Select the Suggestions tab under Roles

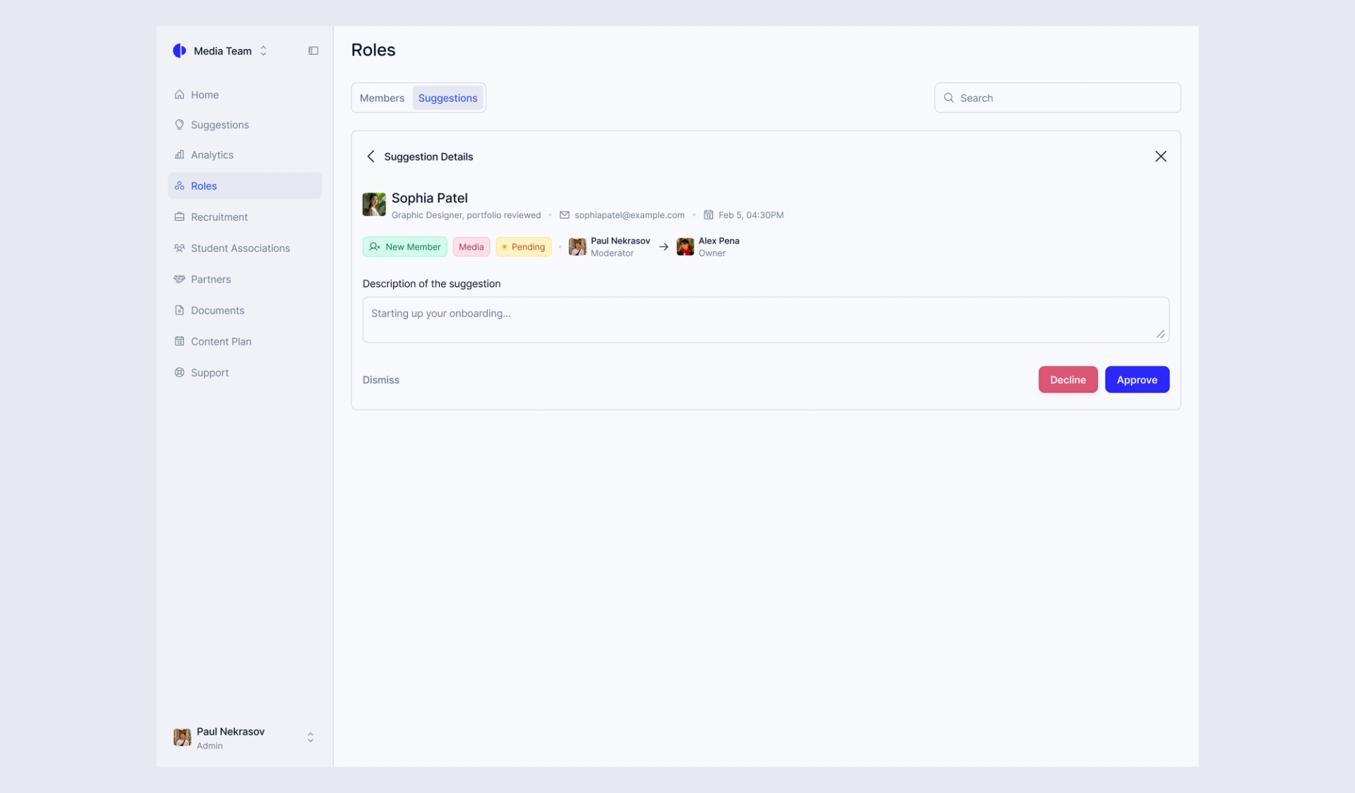pyautogui.click(x=447, y=98)
